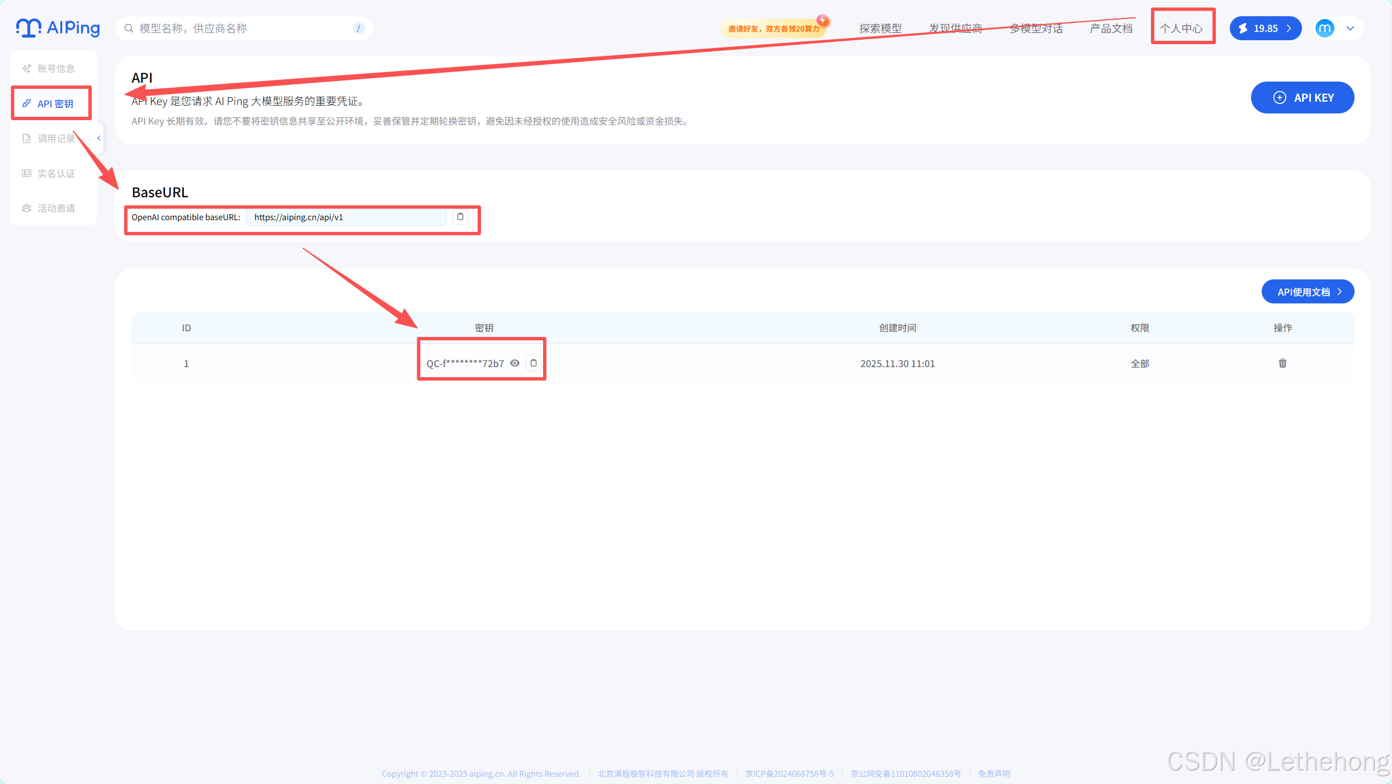Expand the account dropdown arrow
1392x784 pixels.
[1351, 28]
